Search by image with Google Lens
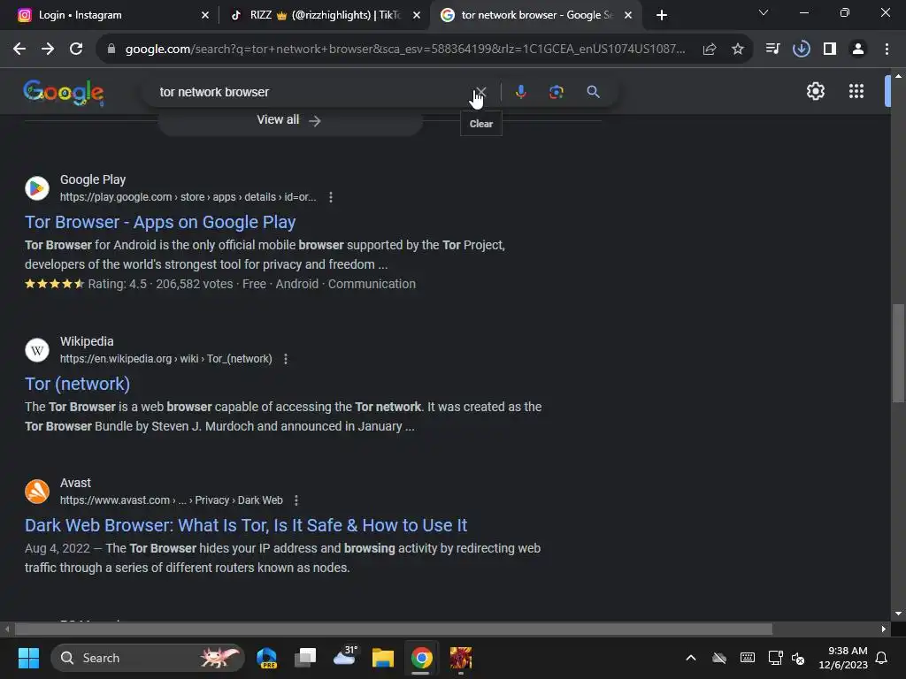This screenshot has width=906, height=679. pos(557,92)
